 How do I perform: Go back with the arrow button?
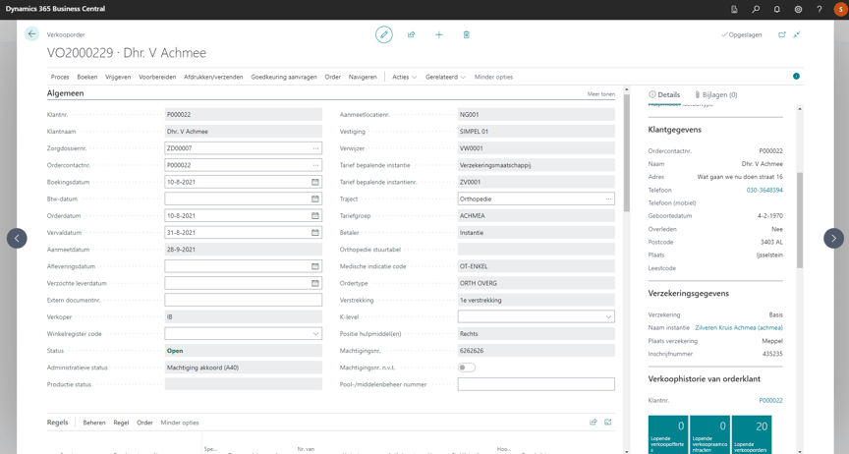tap(32, 34)
